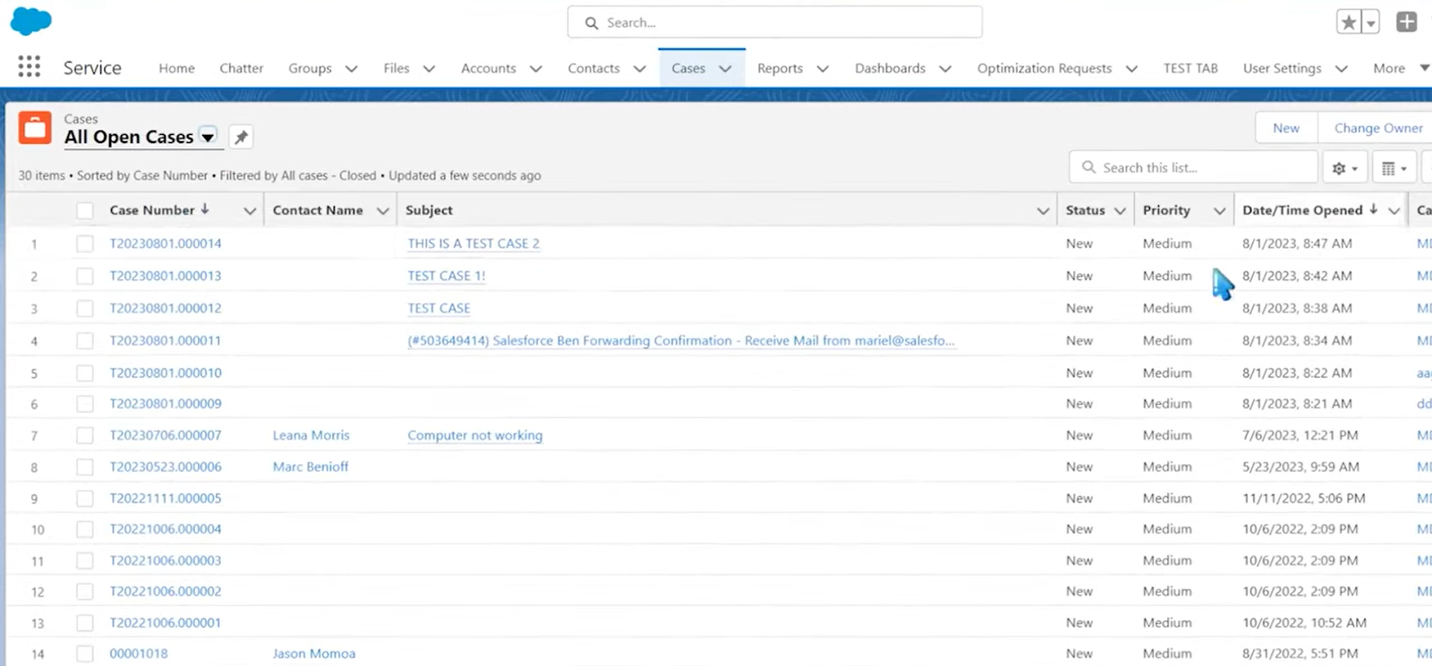Check the box for case T20230801.000012

pos(85,308)
